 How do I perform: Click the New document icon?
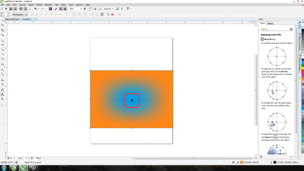[x=2, y=9]
